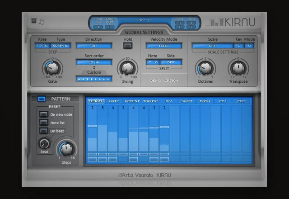Click the Arto Vaarala KIRNU credit text
289x199 pixels.
[144, 175]
